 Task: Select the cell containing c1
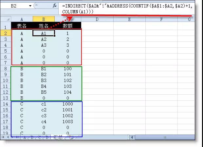pyautogui.click(x=44, y=104)
